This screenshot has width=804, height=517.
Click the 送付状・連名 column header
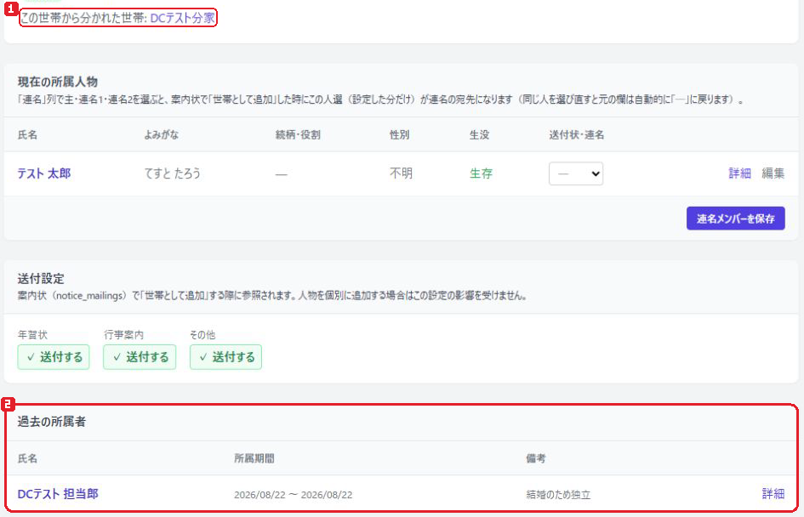point(576,134)
